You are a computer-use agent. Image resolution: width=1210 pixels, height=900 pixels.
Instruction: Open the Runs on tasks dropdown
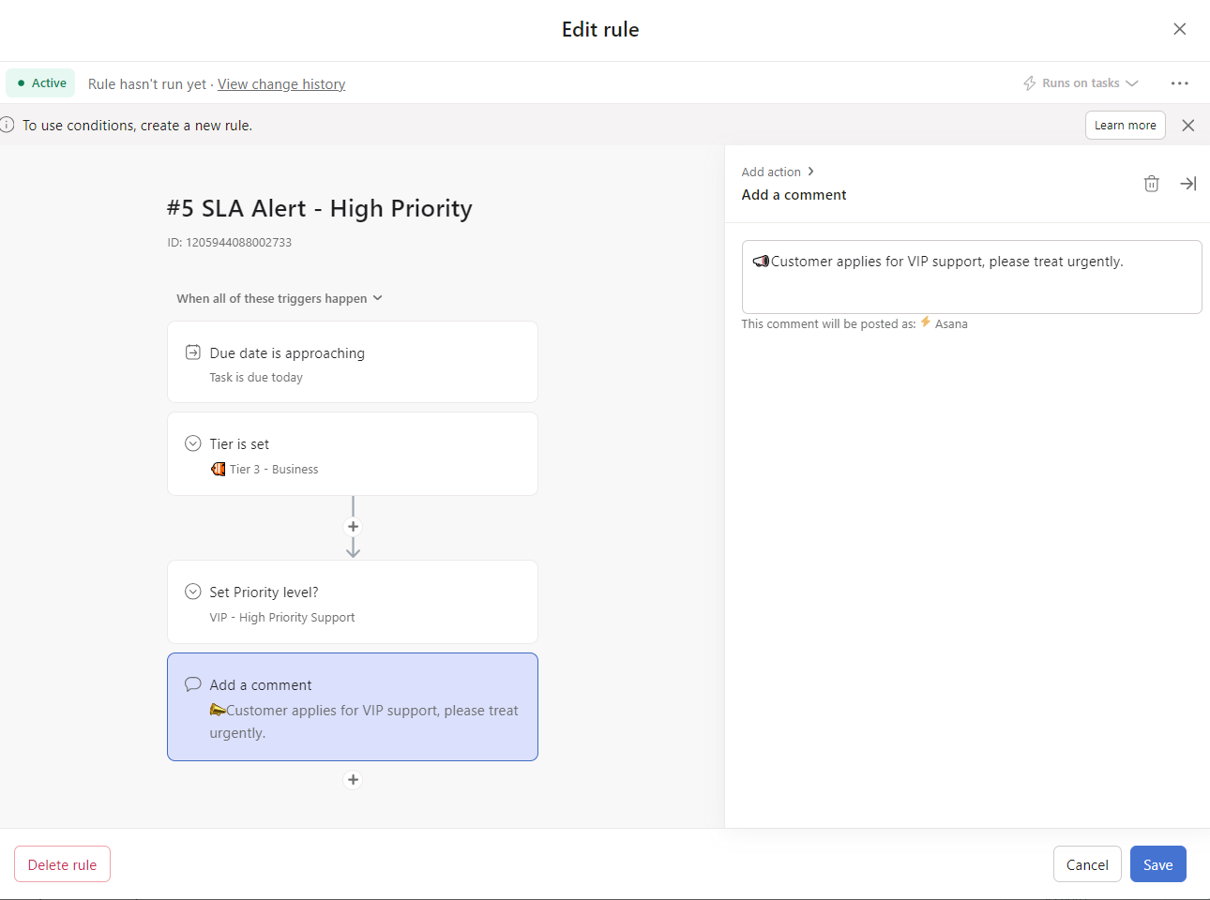coord(1080,82)
